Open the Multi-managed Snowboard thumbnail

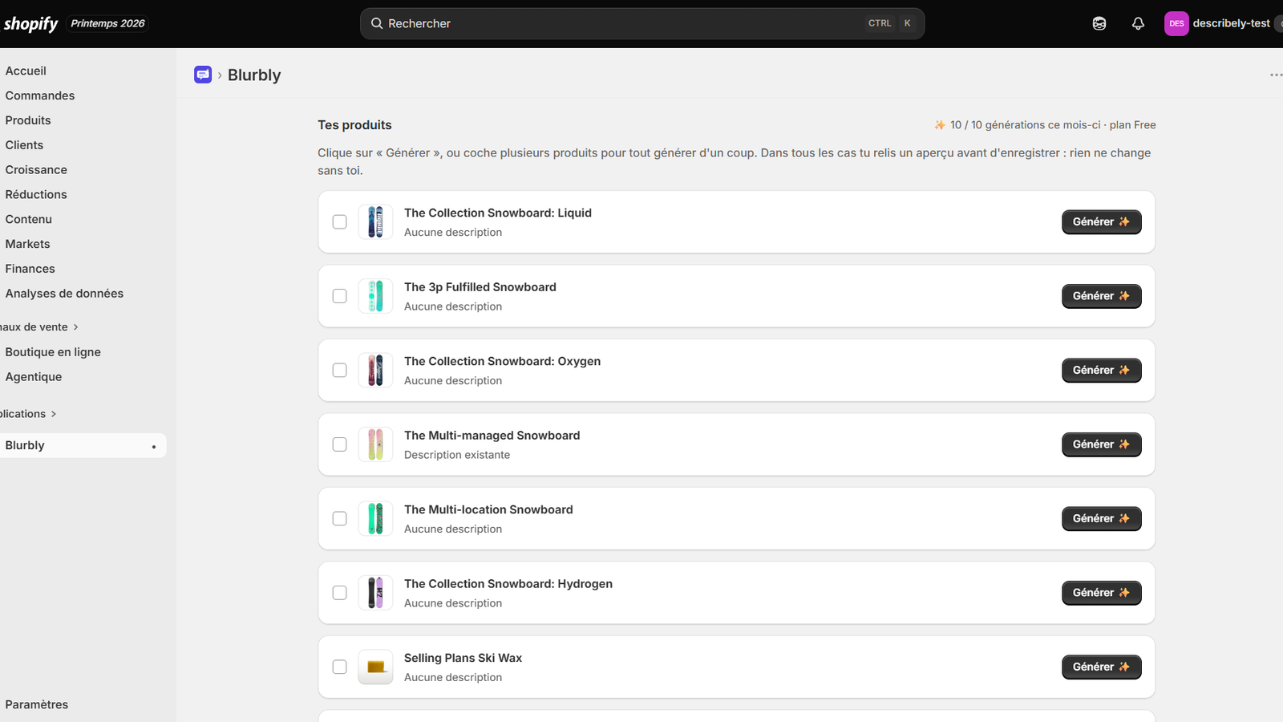(x=375, y=444)
